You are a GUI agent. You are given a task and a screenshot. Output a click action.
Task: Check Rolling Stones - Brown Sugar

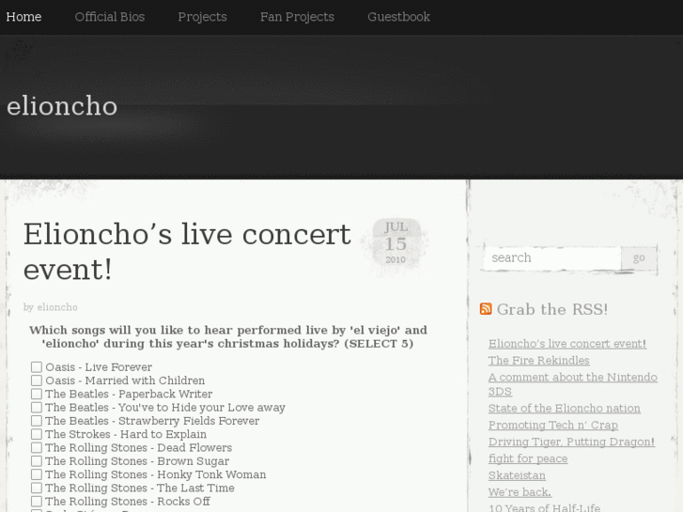coord(37,461)
